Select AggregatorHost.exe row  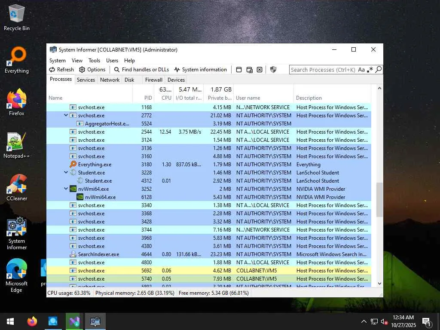pyautogui.click(x=209, y=123)
